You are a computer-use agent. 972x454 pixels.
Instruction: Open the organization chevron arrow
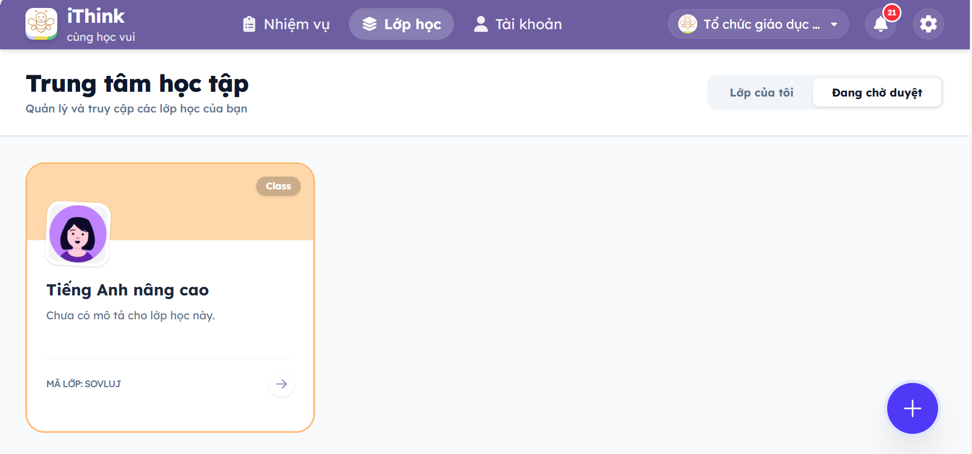pos(834,24)
